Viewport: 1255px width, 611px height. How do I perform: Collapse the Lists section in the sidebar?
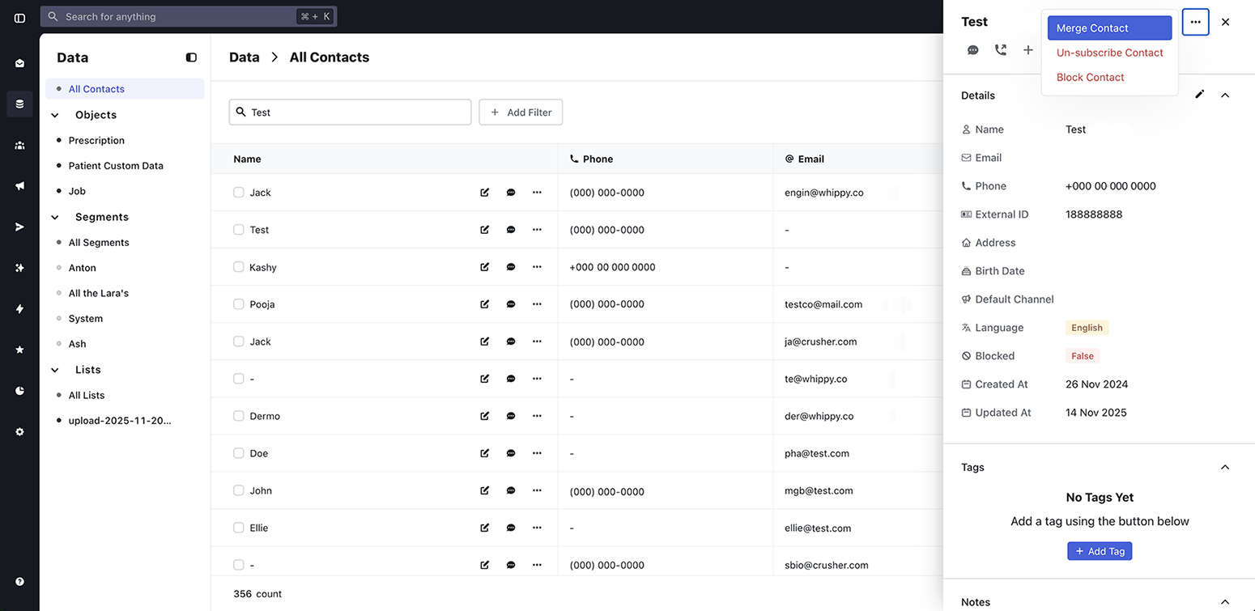54,369
